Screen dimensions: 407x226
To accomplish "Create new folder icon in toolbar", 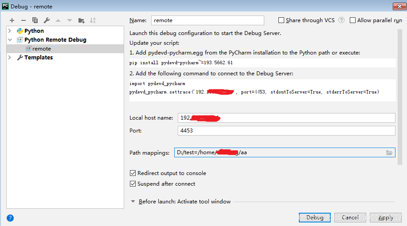I will (81, 20).
